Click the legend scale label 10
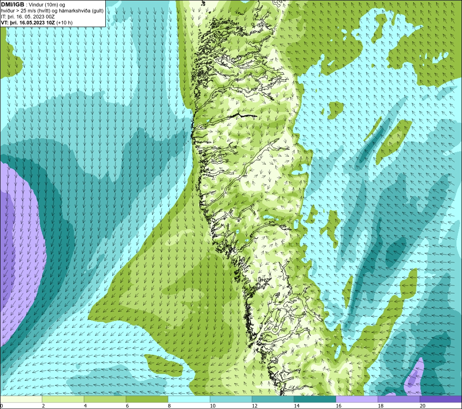The height and width of the screenshot is (409, 462). [213, 406]
